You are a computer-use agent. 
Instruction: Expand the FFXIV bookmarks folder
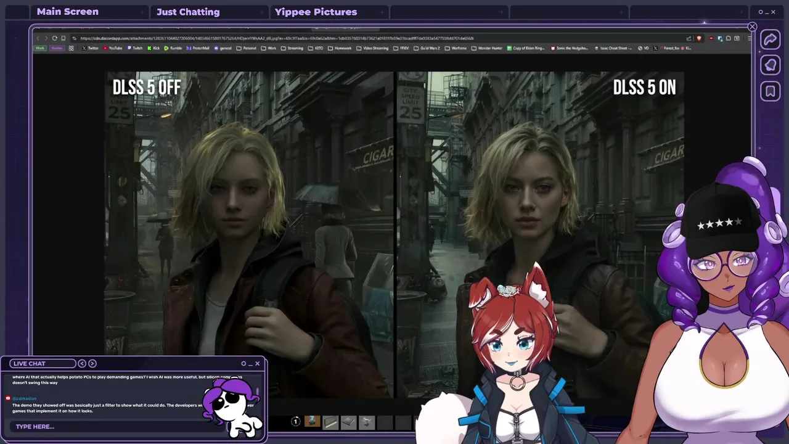tap(401, 48)
